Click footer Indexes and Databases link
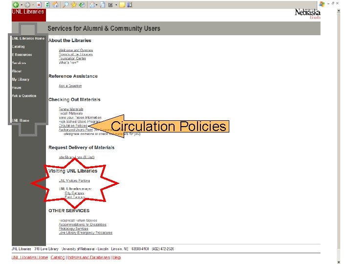 tap(88, 257)
